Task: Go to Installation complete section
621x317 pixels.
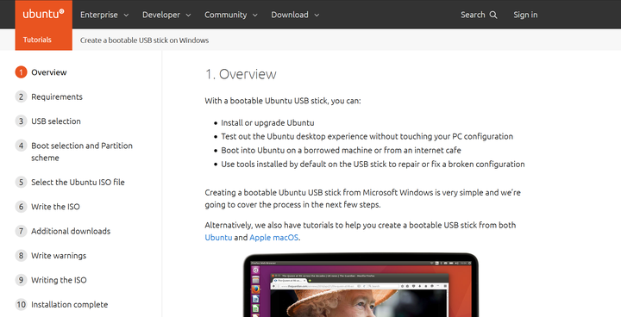Action: (x=70, y=304)
